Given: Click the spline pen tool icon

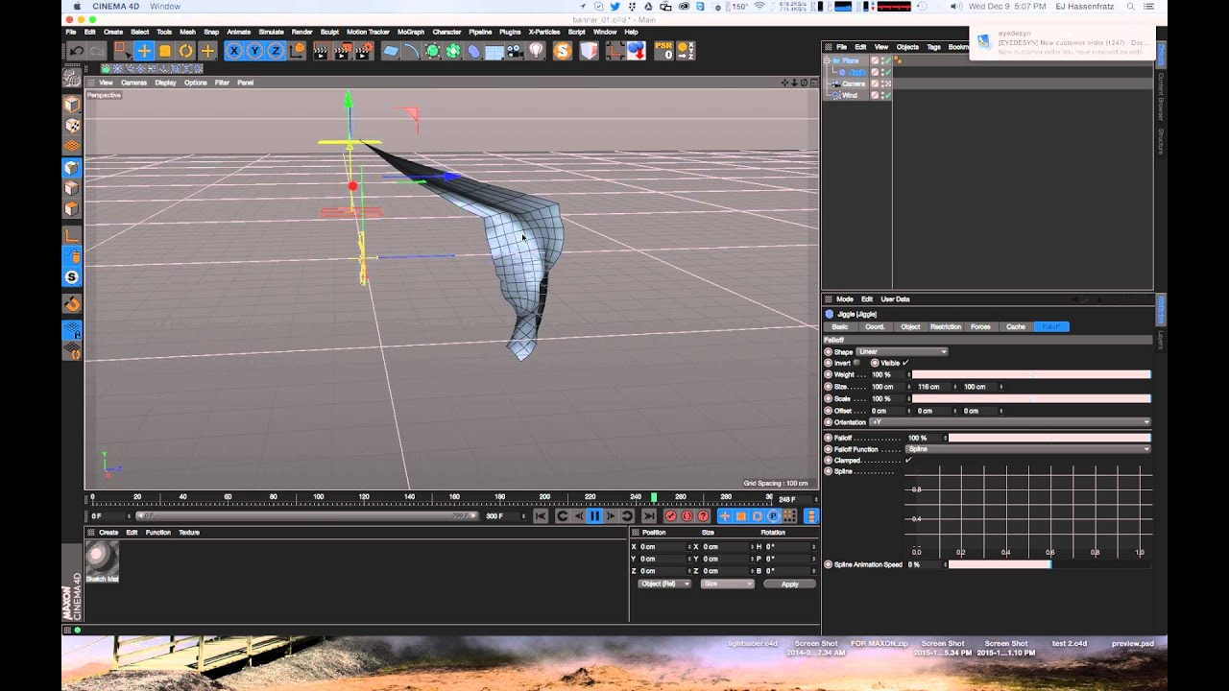Looking at the screenshot, I should click(412, 51).
